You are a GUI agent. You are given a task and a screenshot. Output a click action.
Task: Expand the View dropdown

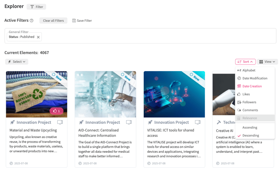(x=267, y=62)
